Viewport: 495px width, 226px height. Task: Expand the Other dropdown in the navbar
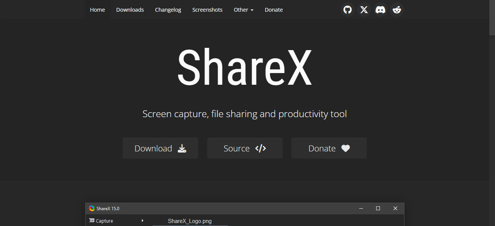click(x=243, y=10)
